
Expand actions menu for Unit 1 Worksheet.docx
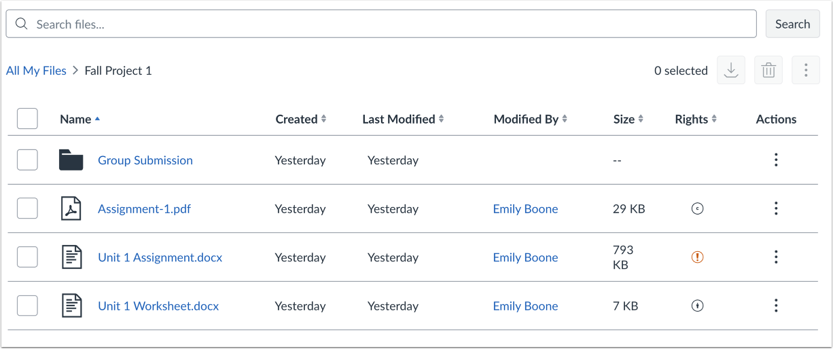[x=776, y=306]
